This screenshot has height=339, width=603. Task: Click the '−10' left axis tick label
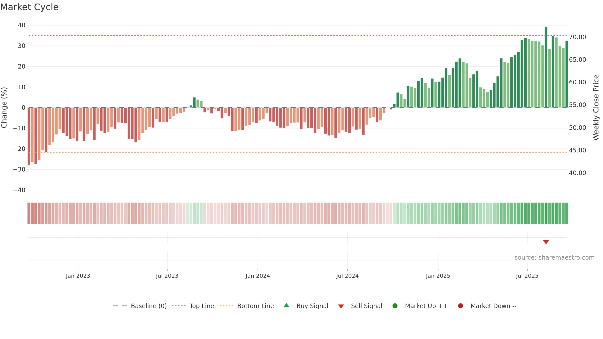point(19,128)
